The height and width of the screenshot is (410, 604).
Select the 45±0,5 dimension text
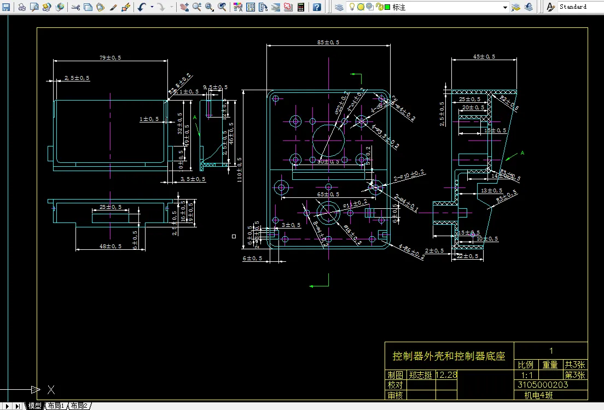[x=484, y=57]
